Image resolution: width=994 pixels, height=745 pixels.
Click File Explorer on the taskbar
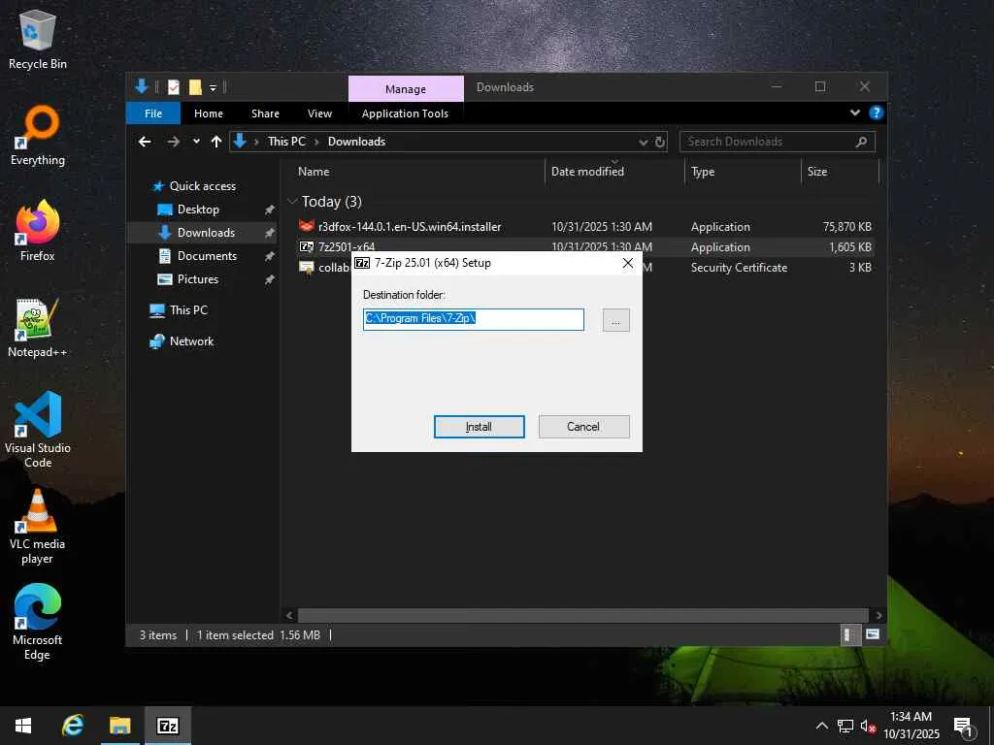click(119, 726)
